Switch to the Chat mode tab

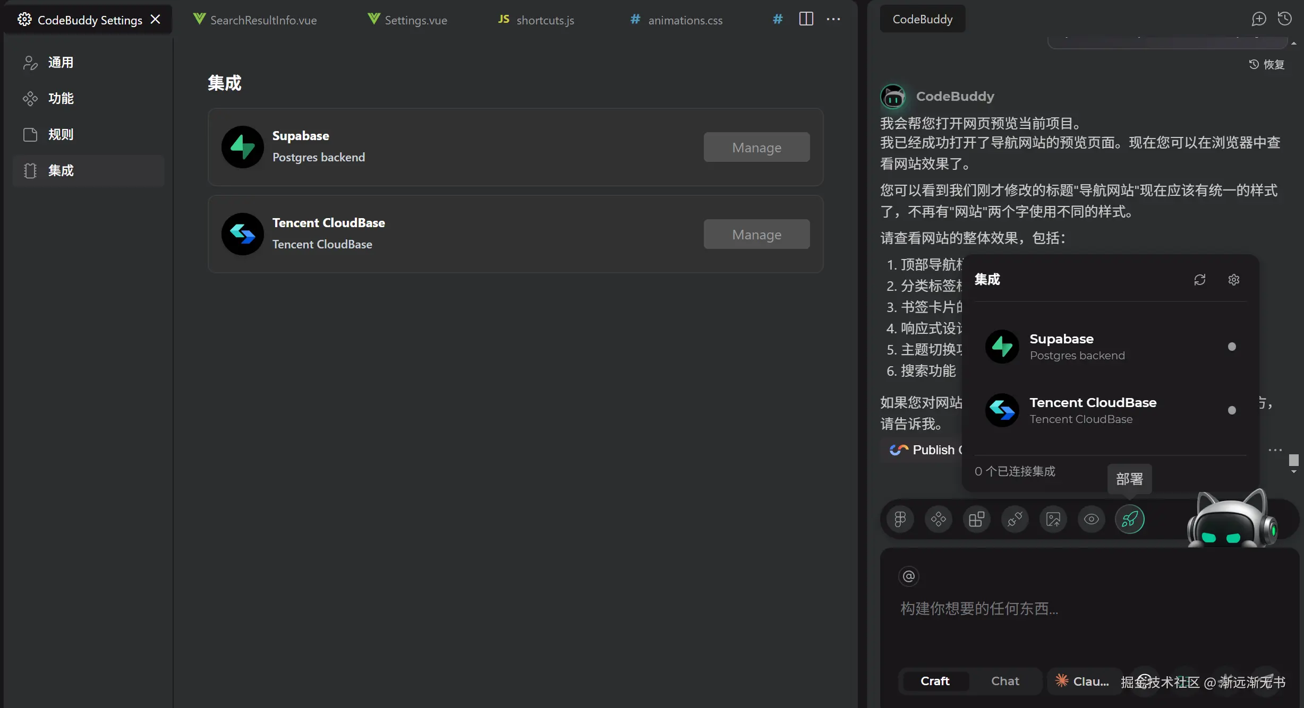point(1004,681)
